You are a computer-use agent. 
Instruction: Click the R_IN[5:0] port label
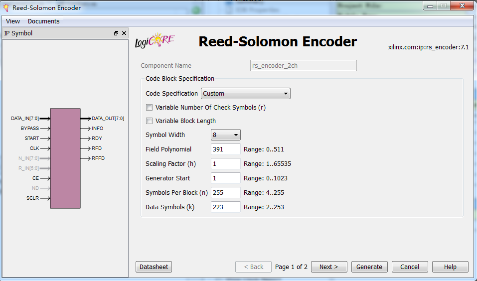tap(28, 168)
